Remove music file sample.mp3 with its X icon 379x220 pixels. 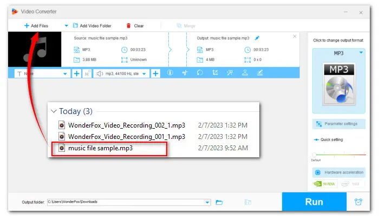tap(295, 36)
